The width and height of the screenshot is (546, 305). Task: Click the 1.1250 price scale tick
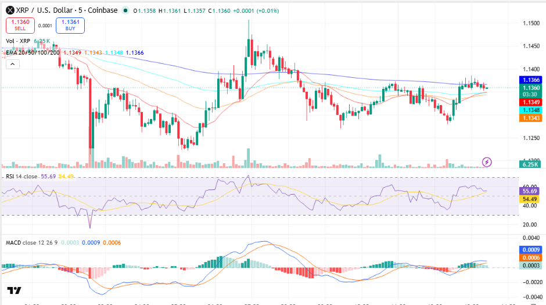pos(531,138)
